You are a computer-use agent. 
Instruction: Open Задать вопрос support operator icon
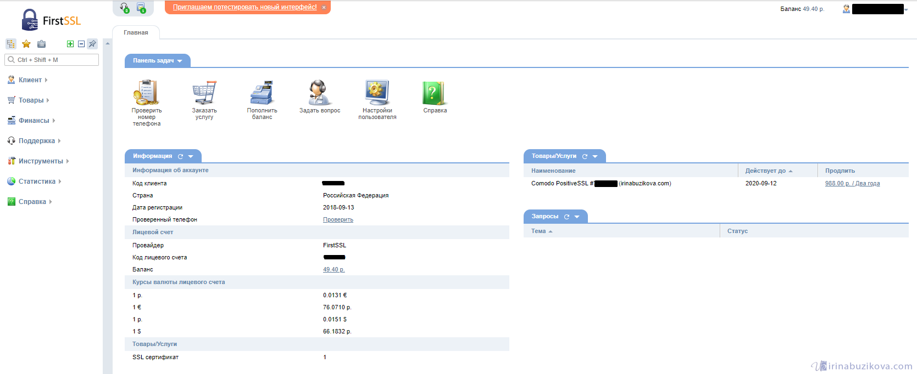319,93
